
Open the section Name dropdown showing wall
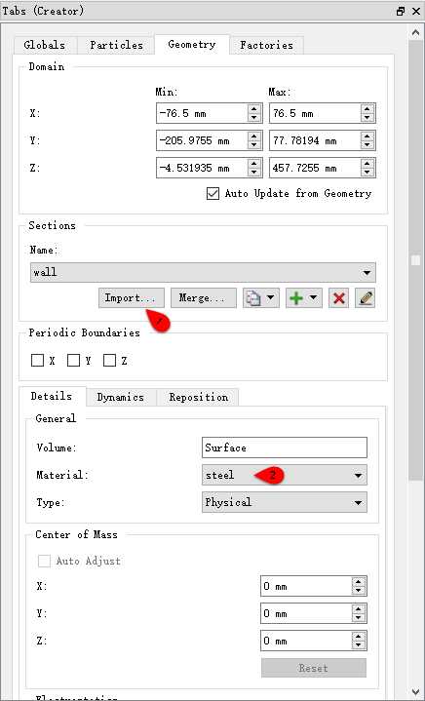(203, 272)
